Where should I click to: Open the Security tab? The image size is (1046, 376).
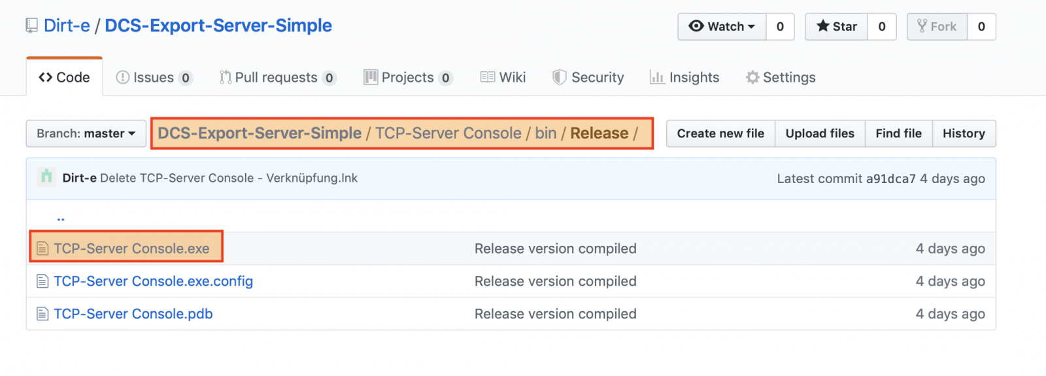[x=588, y=77]
